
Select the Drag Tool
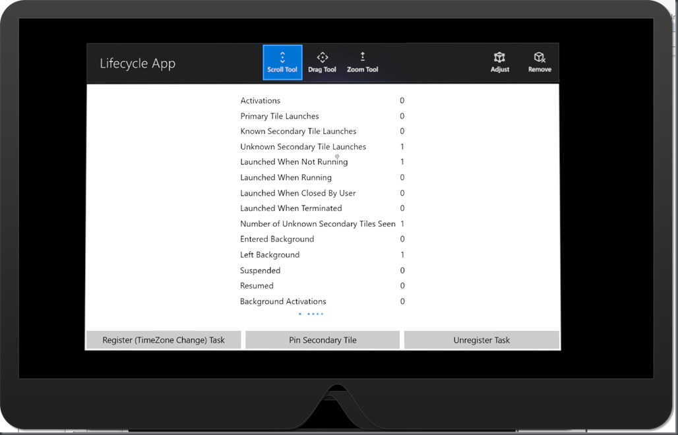point(322,63)
